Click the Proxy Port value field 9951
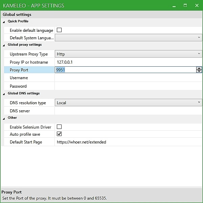Screen dimensions: 203x203 click(x=126, y=70)
